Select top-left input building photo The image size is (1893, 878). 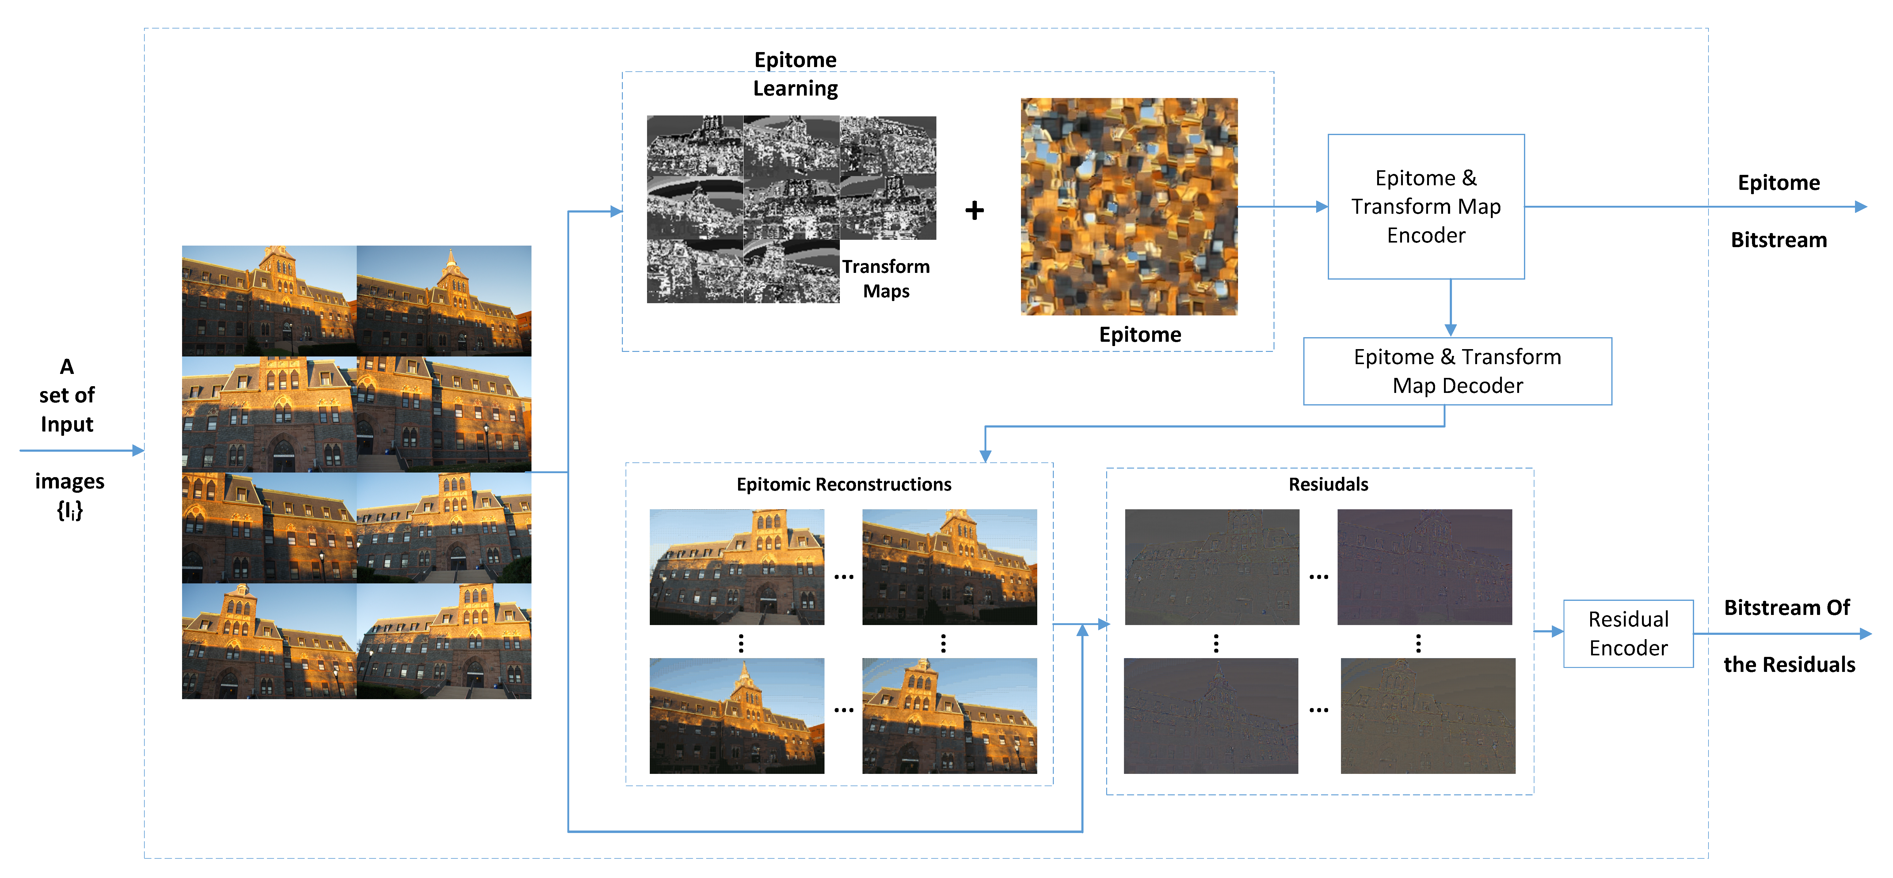[x=269, y=301]
